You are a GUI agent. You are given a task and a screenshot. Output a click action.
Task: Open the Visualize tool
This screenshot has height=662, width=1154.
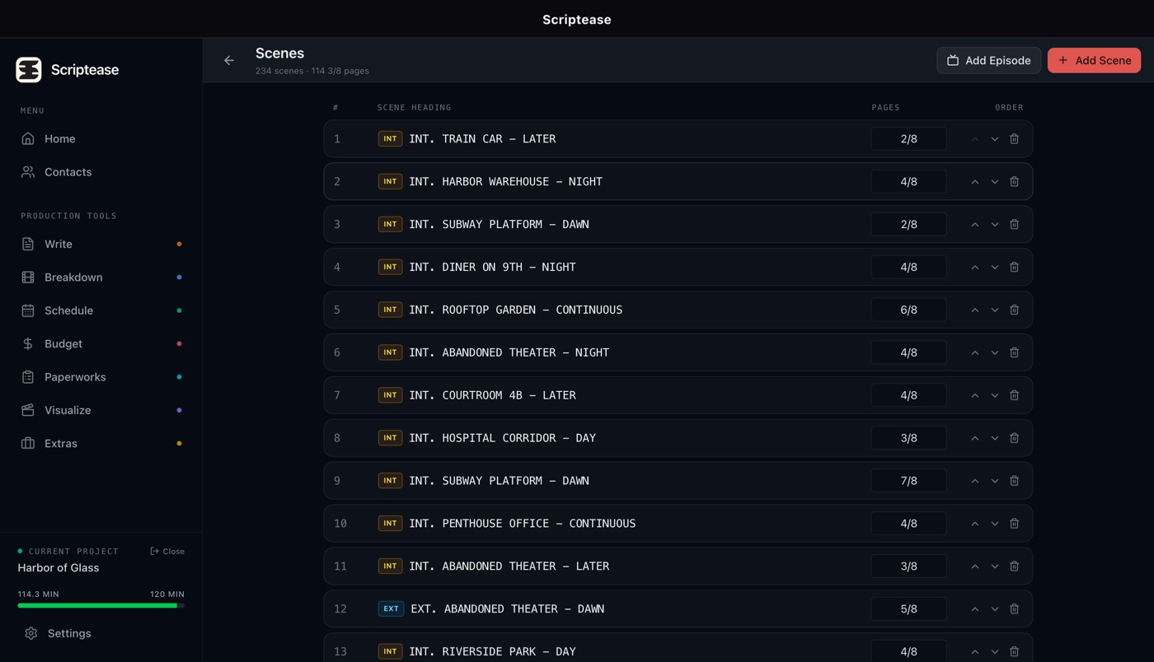(101, 410)
